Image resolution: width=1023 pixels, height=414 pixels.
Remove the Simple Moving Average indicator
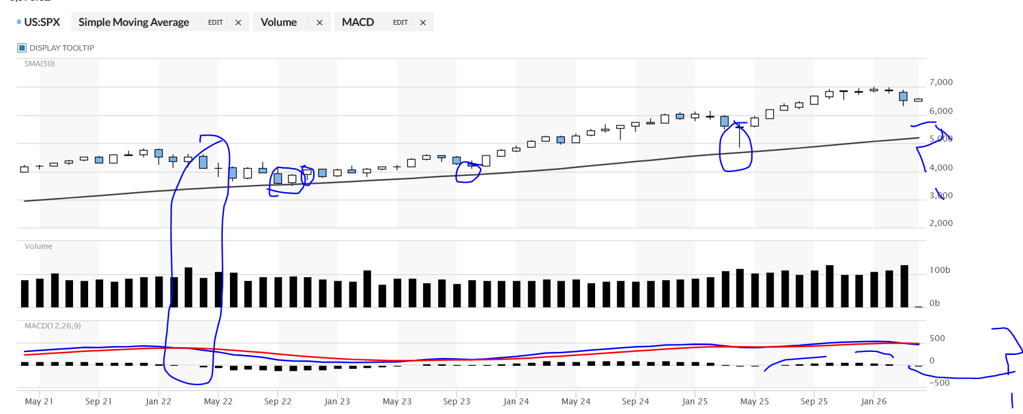pos(238,22)
